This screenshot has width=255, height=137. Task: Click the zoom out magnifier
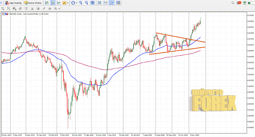[87, 3]
